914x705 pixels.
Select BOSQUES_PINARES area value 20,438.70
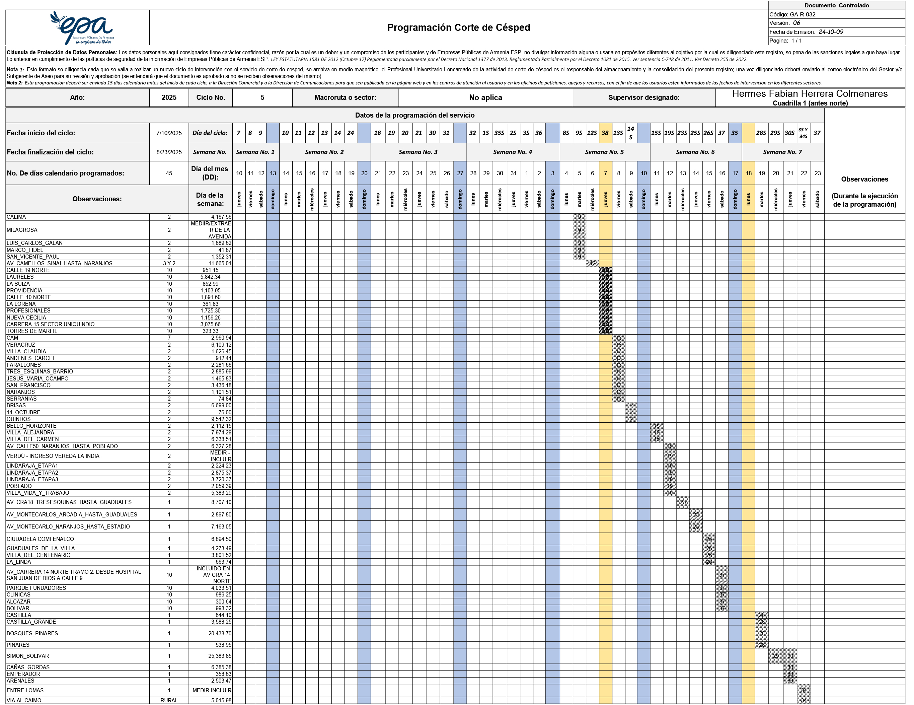click(220, 633)
